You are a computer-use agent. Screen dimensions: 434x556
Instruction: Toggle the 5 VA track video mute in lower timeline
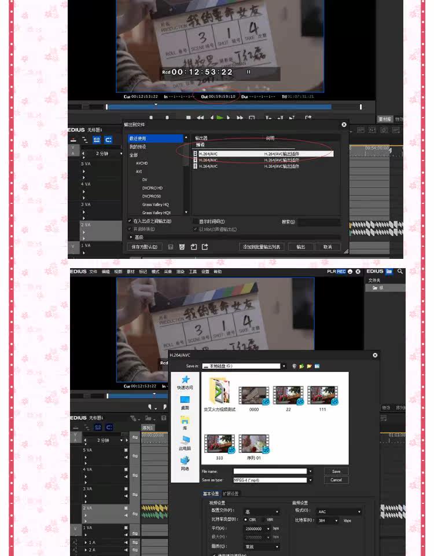126,450
